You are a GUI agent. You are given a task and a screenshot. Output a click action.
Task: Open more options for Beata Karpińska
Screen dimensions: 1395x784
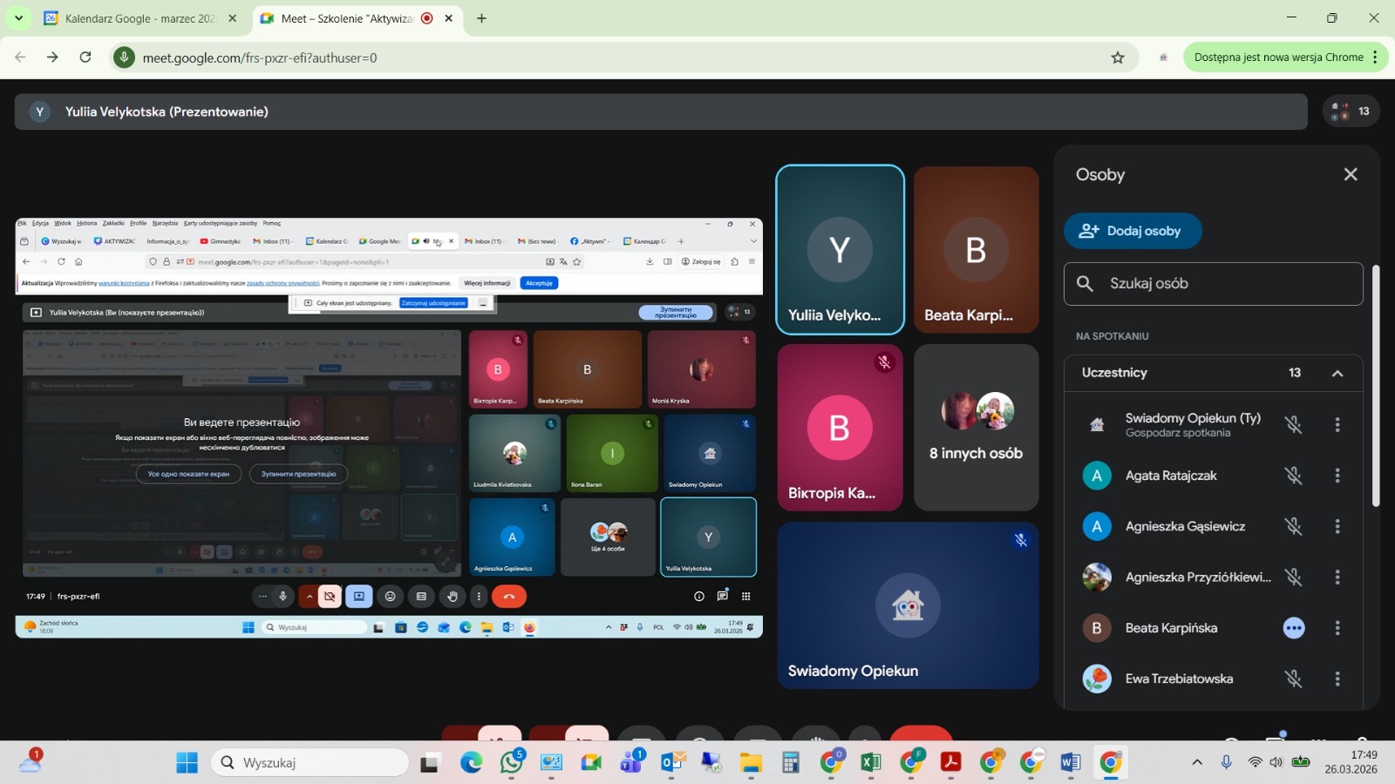pos(1337,628)
